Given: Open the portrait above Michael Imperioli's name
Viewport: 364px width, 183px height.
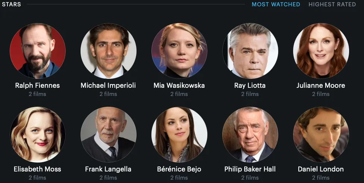Looking at the screenshot, I should click(109, 51).
